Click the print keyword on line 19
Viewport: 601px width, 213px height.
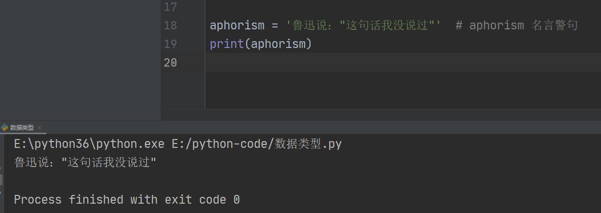click(x=227, y=44)
